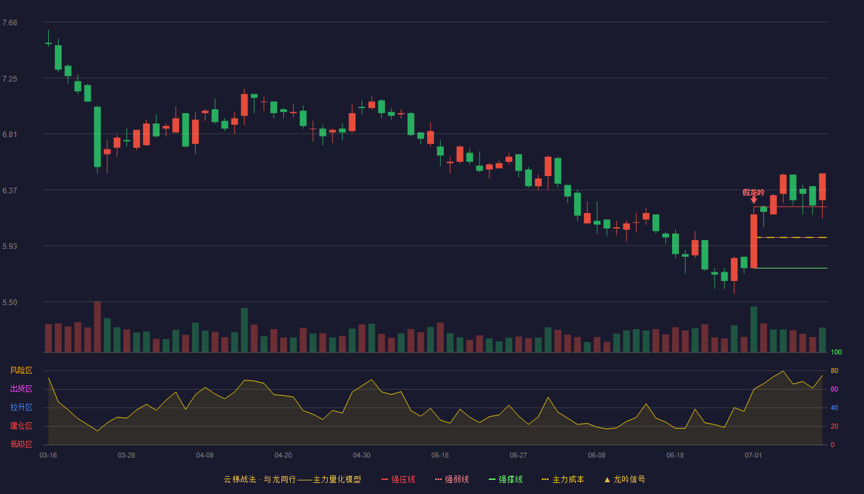
Task: Click the 04-08 date label
Action: pos(205,455)
